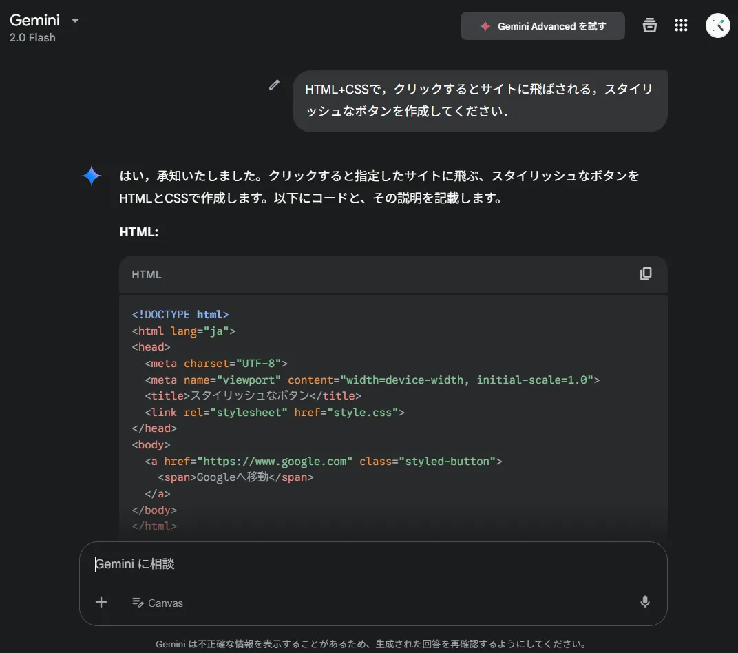Click the HTML label on code header
Image resolution: width=738 pixels, height=653 pixels.
click(147, 275)
